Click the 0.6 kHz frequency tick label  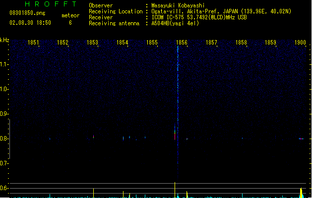click(4, 188)
